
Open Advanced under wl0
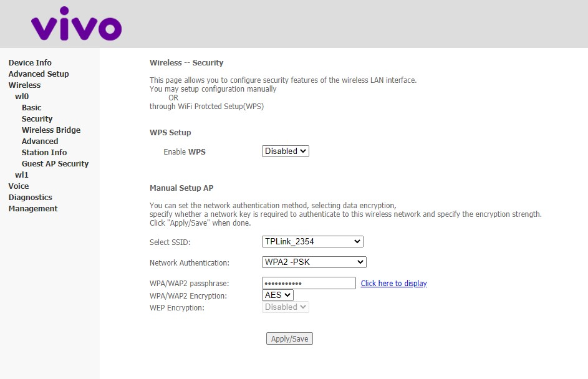(x=40, y=142)
